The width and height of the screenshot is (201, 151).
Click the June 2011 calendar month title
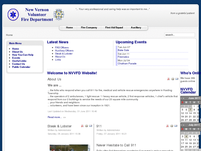pyautogui.click(x=194, y=98)
